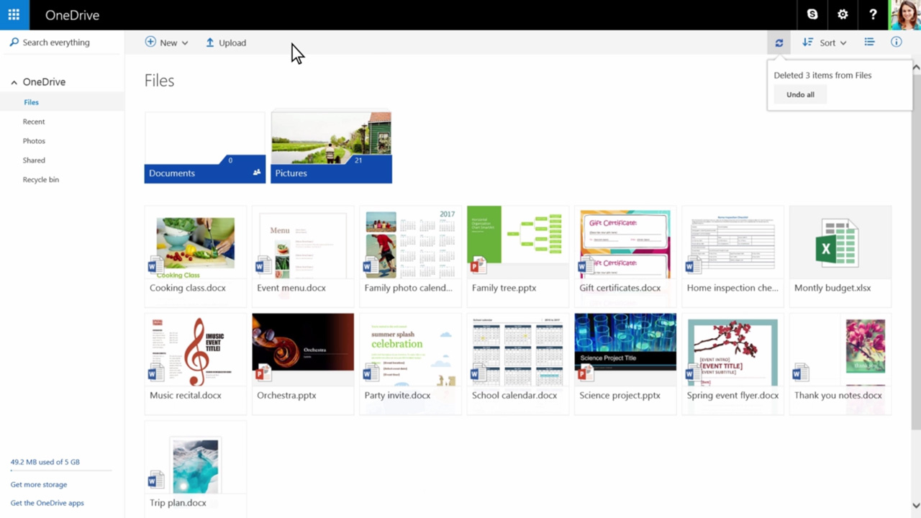
Task: Collapse the OneDrive section in the sidebar
Action: click(x=14, y=81)
